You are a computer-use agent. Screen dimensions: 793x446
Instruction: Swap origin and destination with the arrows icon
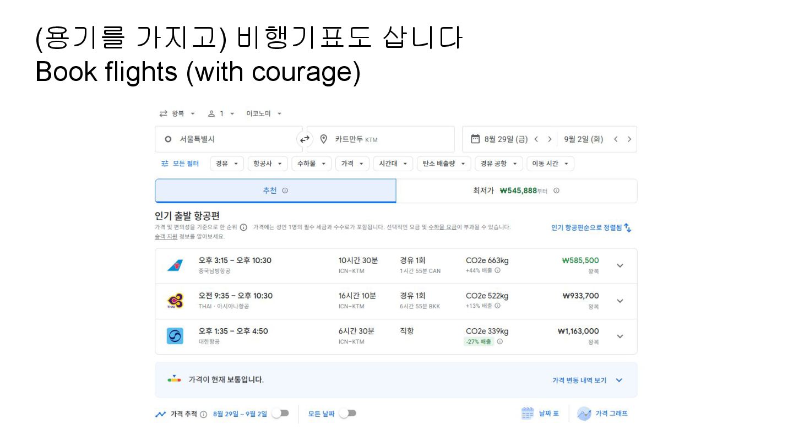[x=305, y=139]
